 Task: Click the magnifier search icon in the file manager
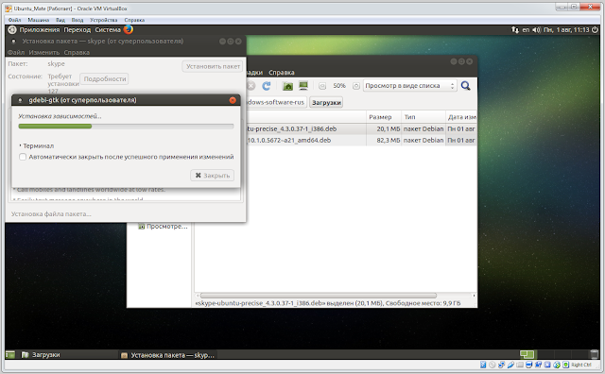466,86
